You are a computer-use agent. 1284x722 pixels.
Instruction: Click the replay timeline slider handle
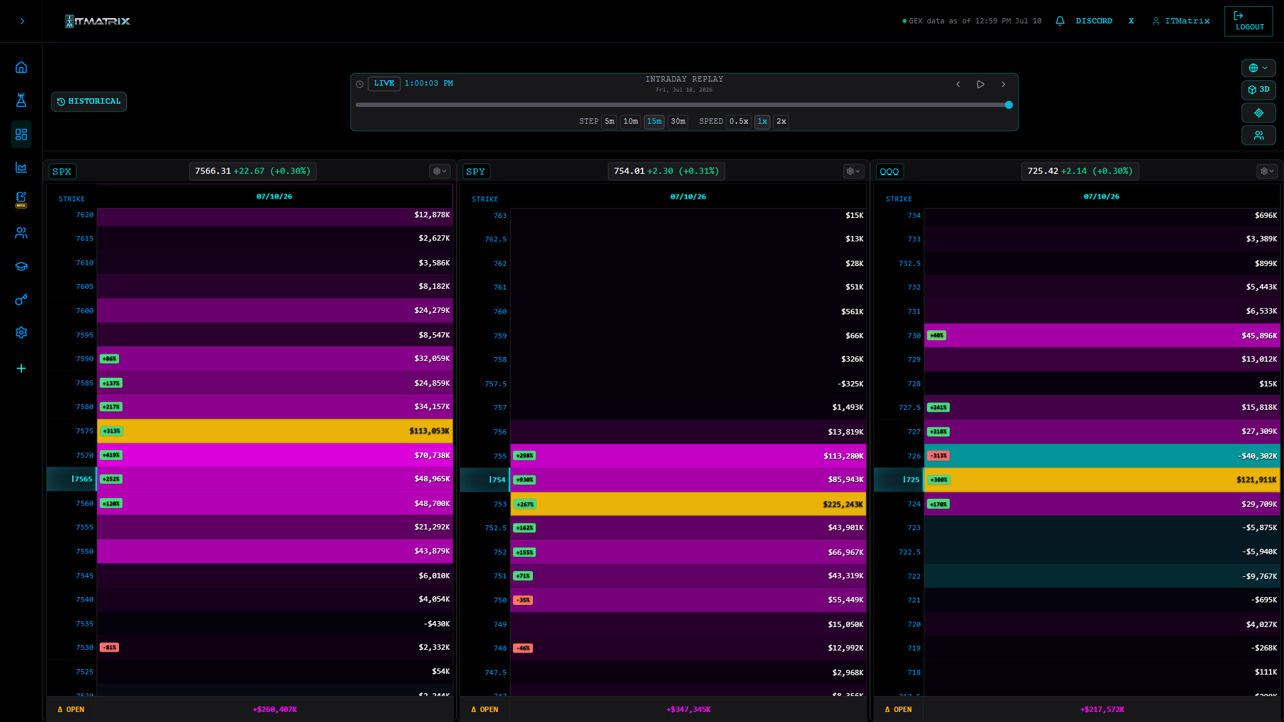tap(1009, 105)
